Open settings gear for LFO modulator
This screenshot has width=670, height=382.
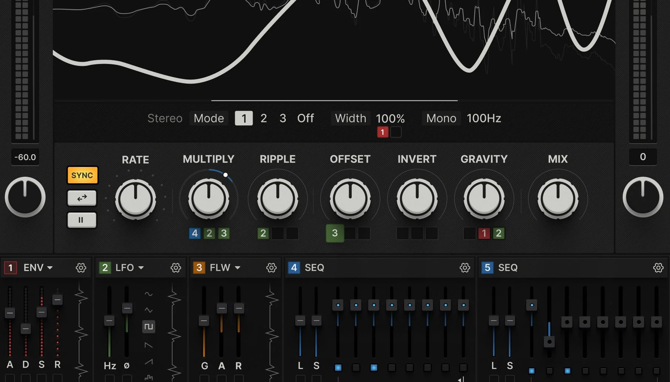pos(176,268)
